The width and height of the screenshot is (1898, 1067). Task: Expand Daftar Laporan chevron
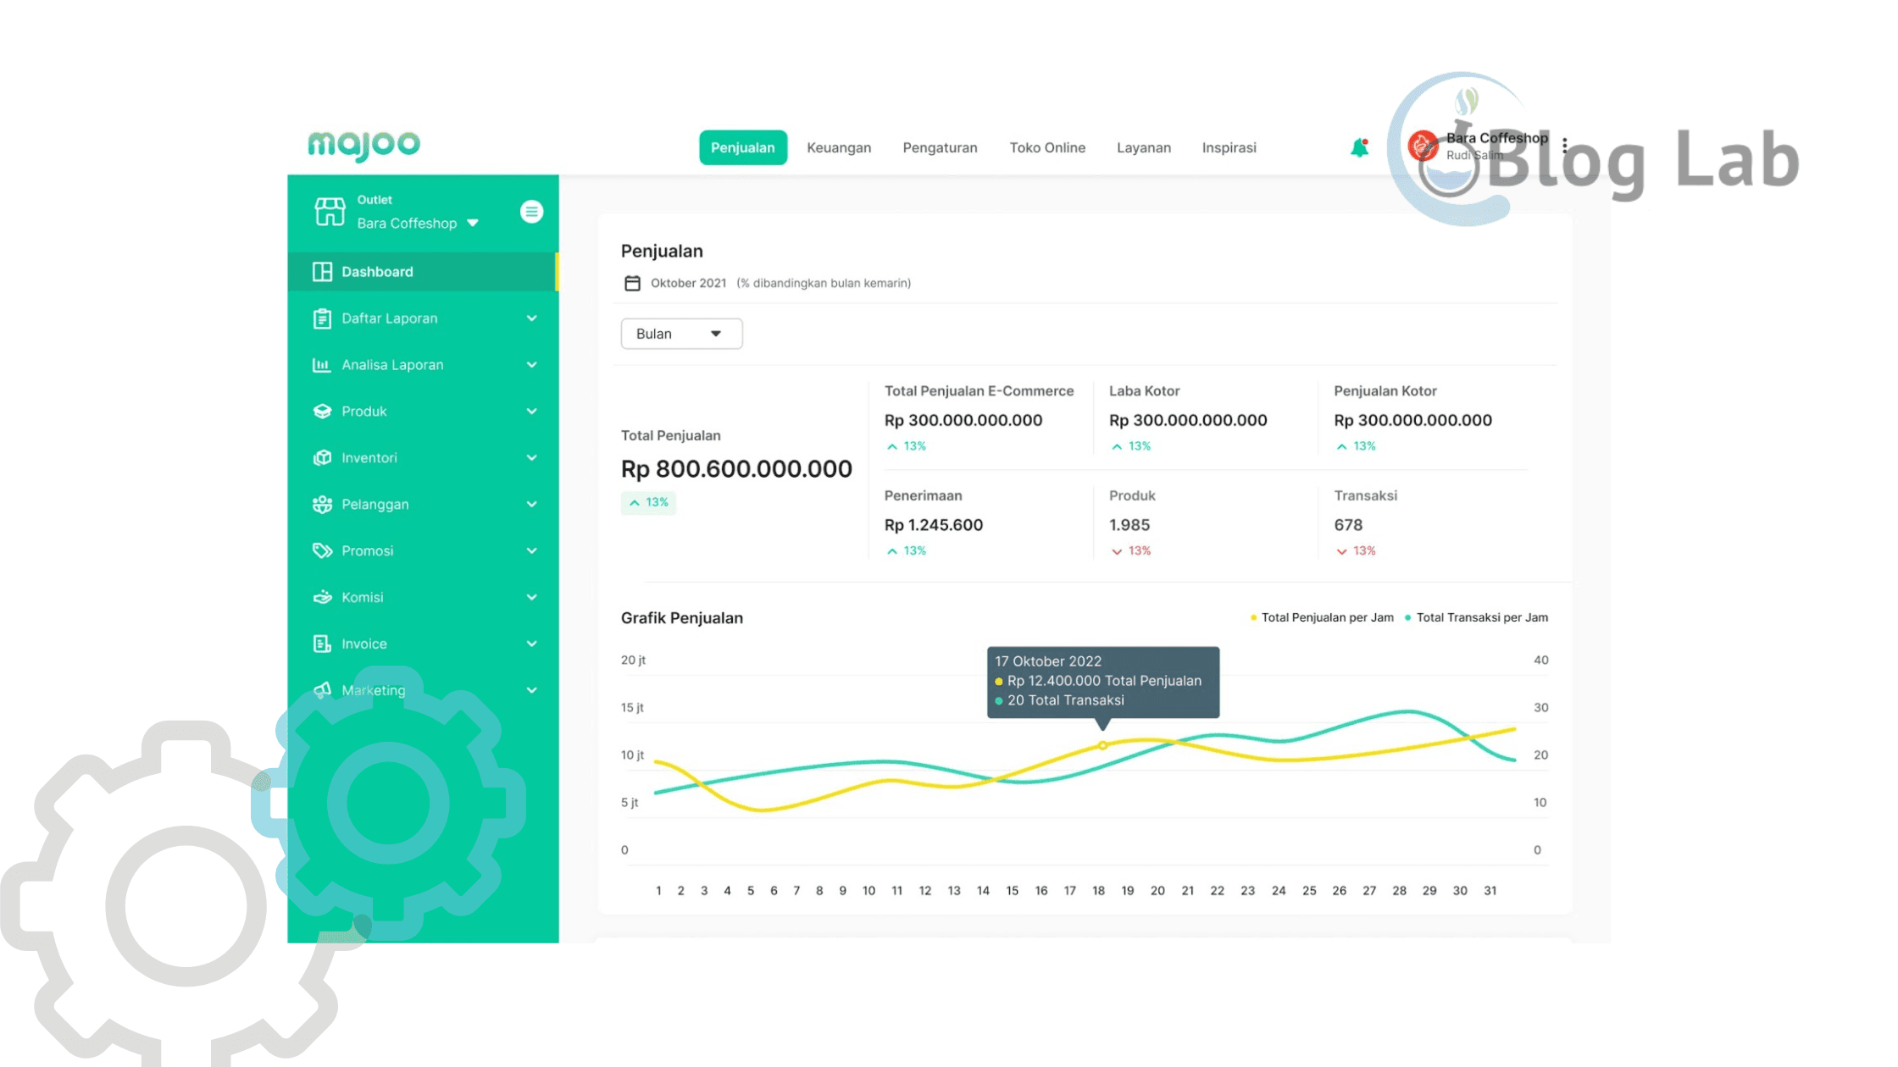click(x=531, y=318)
